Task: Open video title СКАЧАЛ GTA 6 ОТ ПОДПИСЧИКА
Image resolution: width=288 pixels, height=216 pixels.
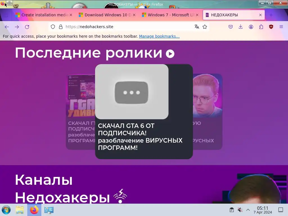Action: coord(140,137)
